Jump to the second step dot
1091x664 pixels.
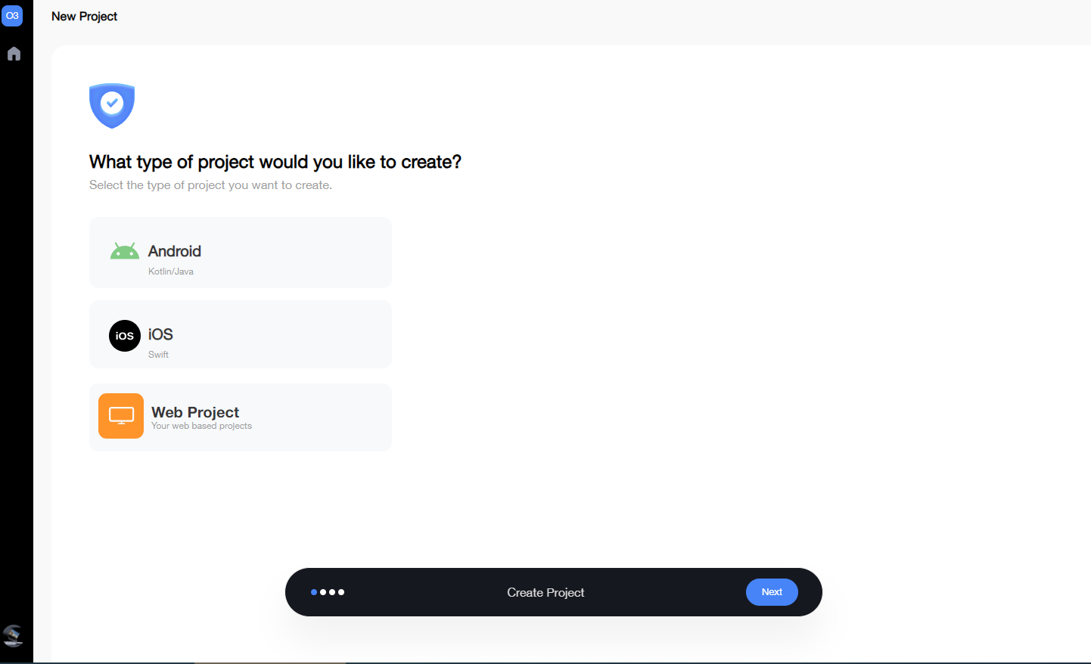coord(323,592)
